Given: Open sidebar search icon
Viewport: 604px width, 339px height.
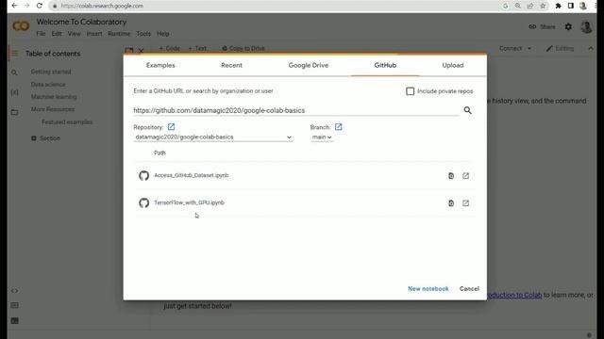Looking at the screenshot, I should pos(14,73).
